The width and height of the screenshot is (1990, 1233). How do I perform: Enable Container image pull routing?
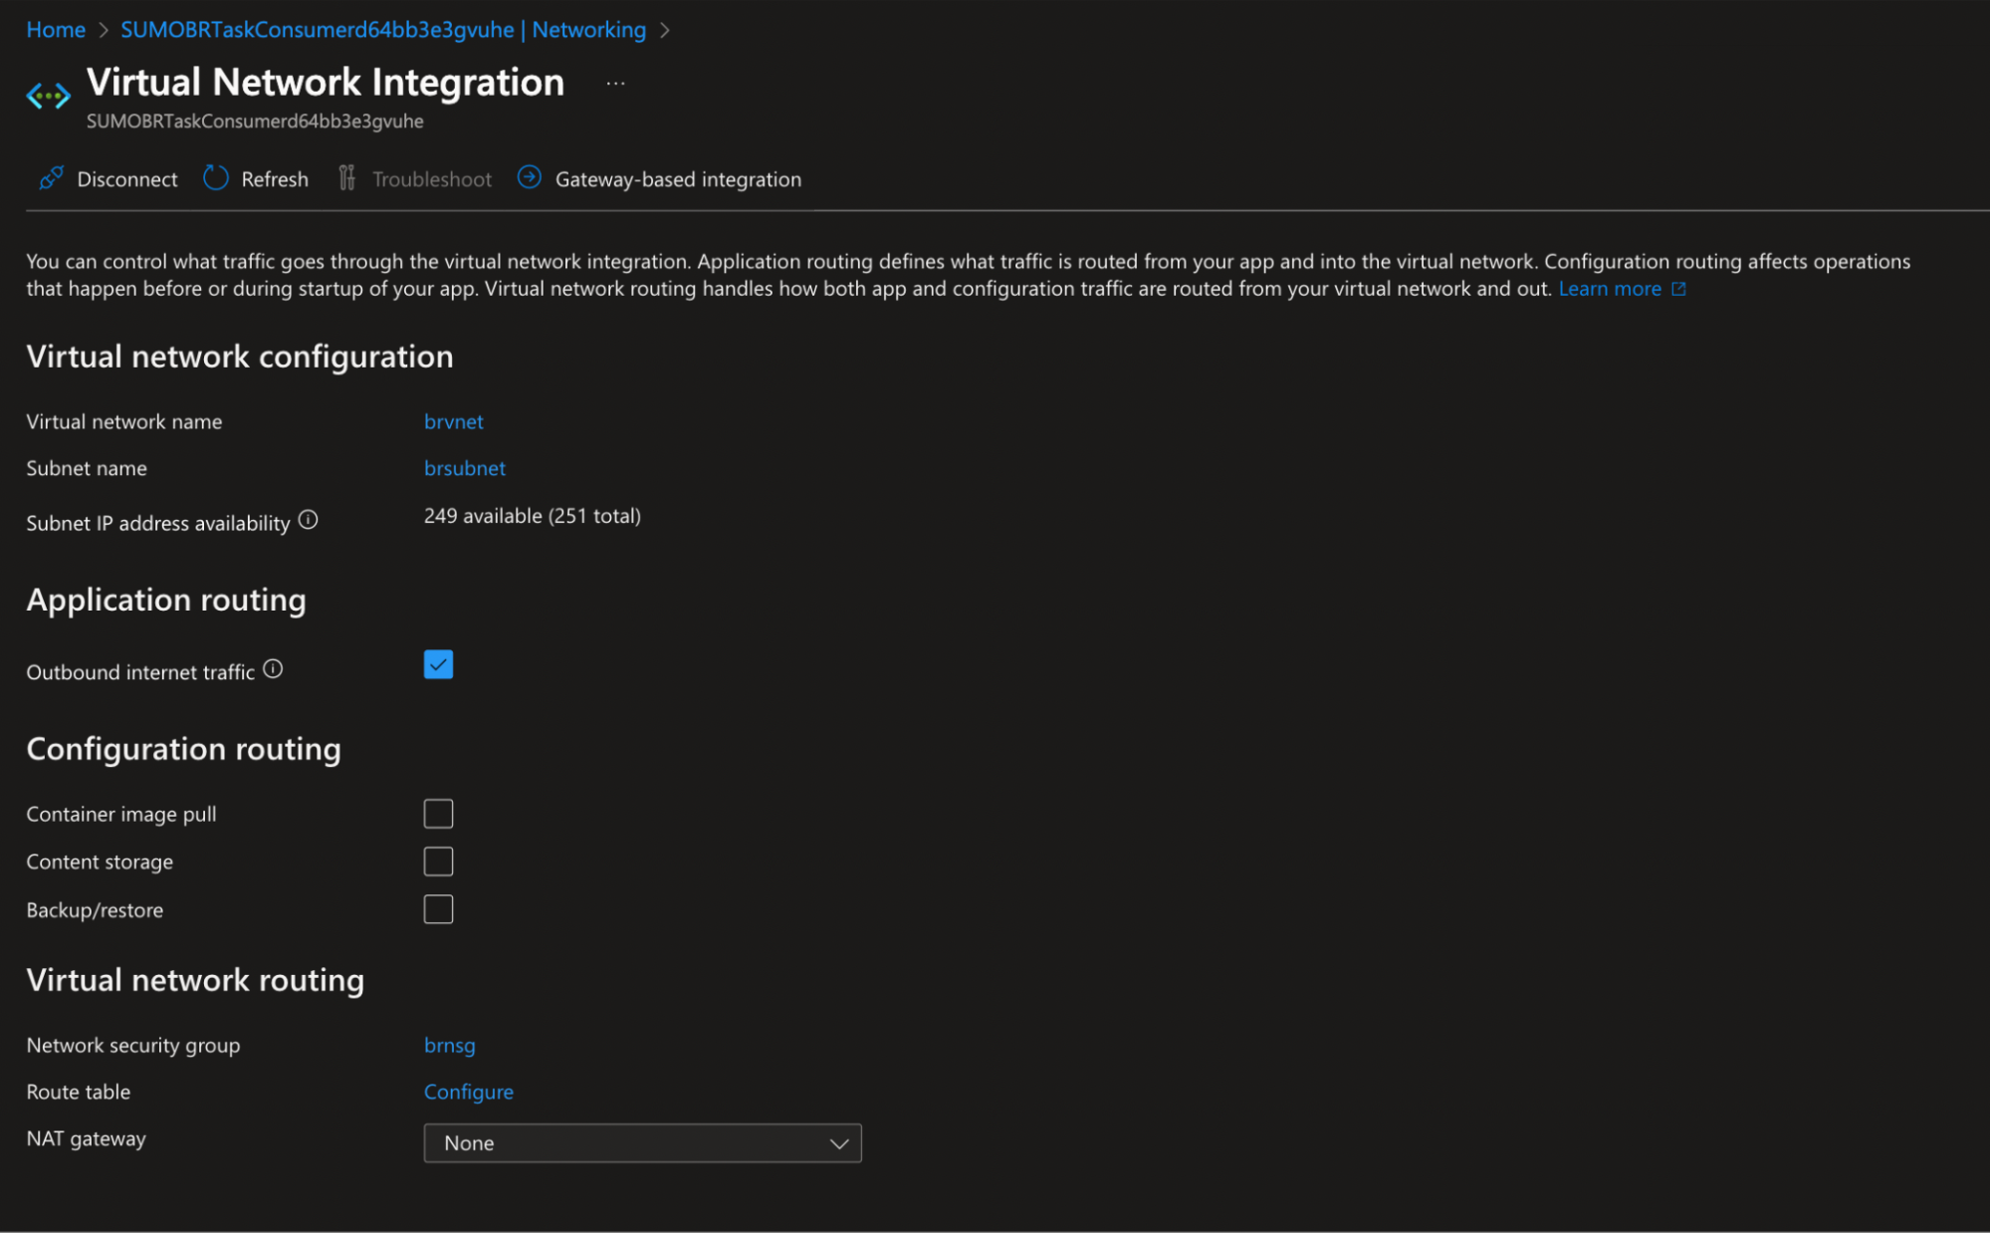(438, 813)
